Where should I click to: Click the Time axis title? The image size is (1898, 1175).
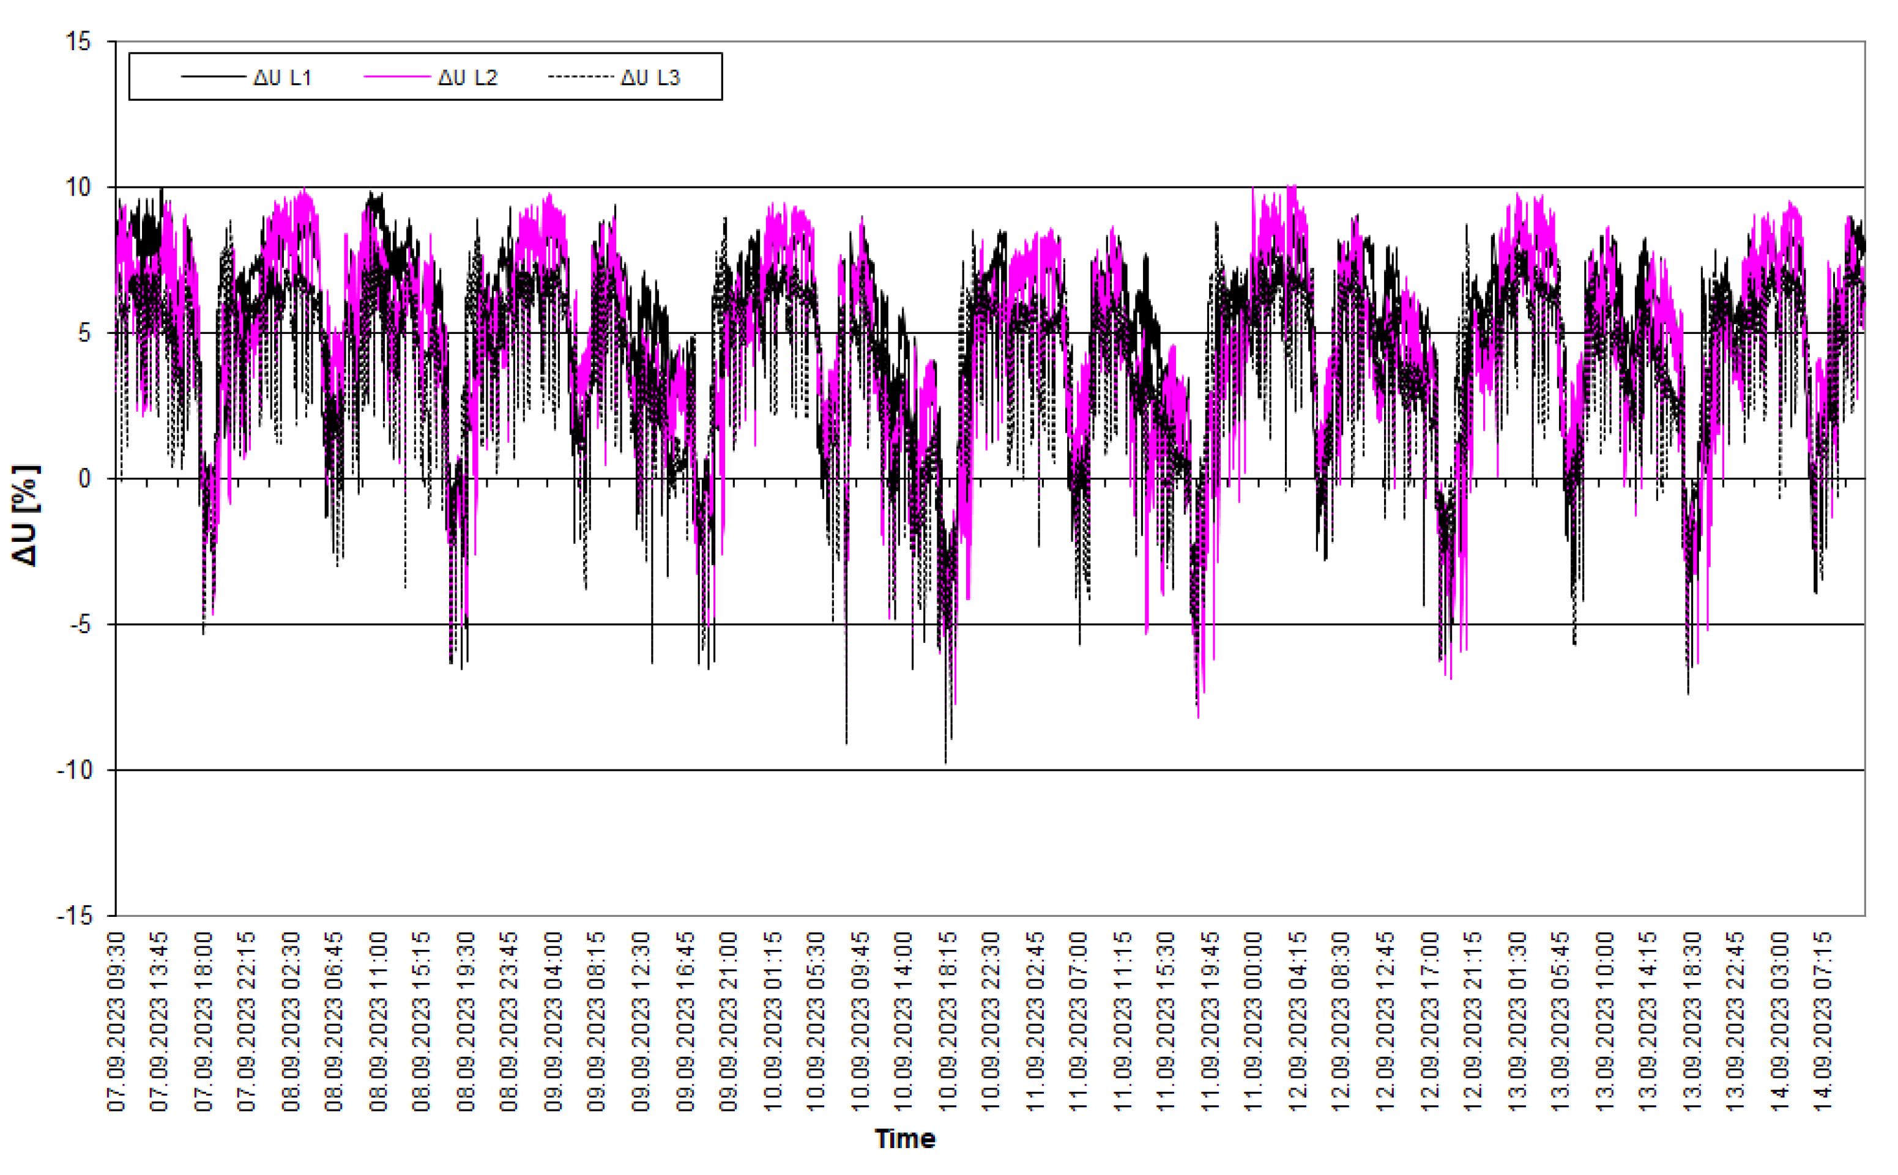(x=905, y=1138)
